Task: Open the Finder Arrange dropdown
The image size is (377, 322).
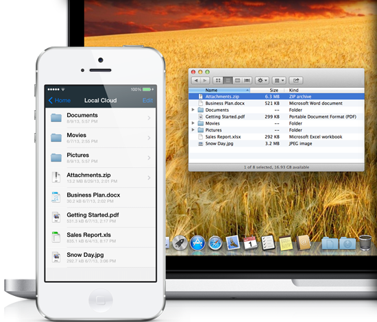Action: click(279, 81)
